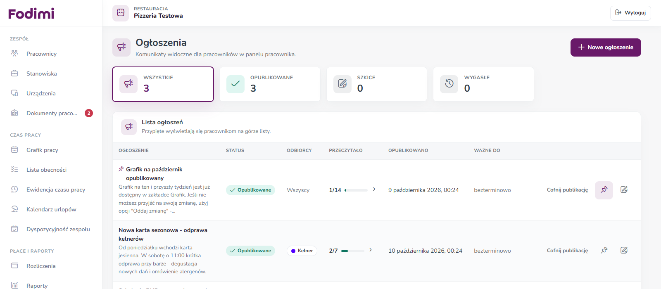Show Wygasłe expired announcements
The image size is (661, 289).
click(x=483, y=84)
